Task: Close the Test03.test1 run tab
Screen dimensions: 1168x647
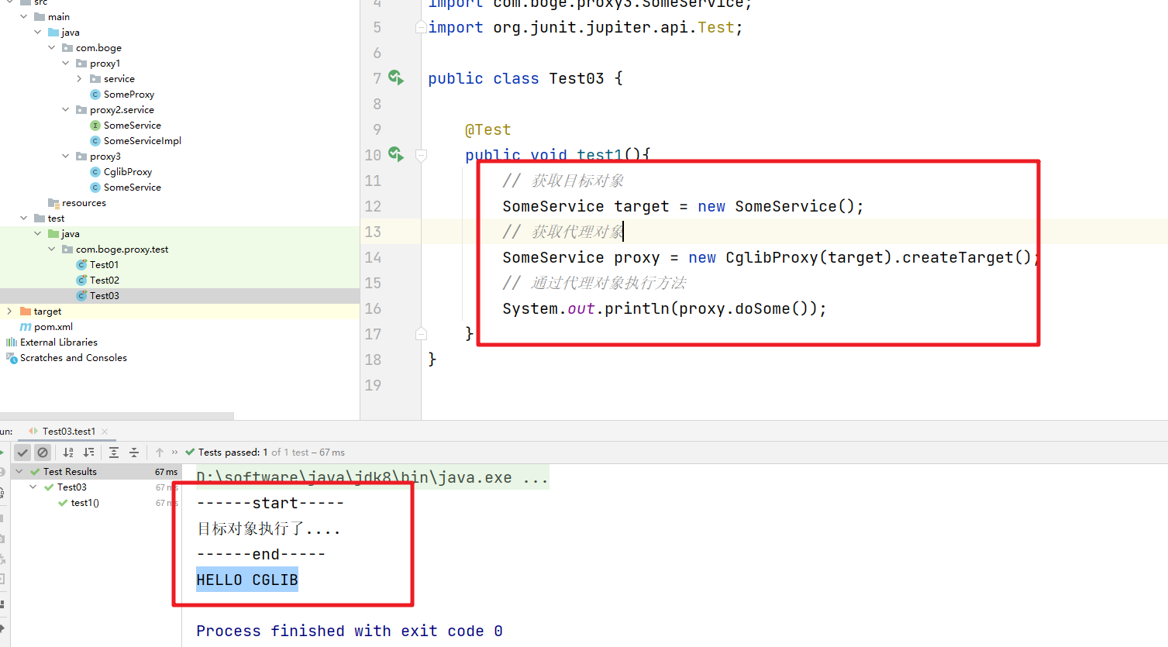Action: [105, 432]
